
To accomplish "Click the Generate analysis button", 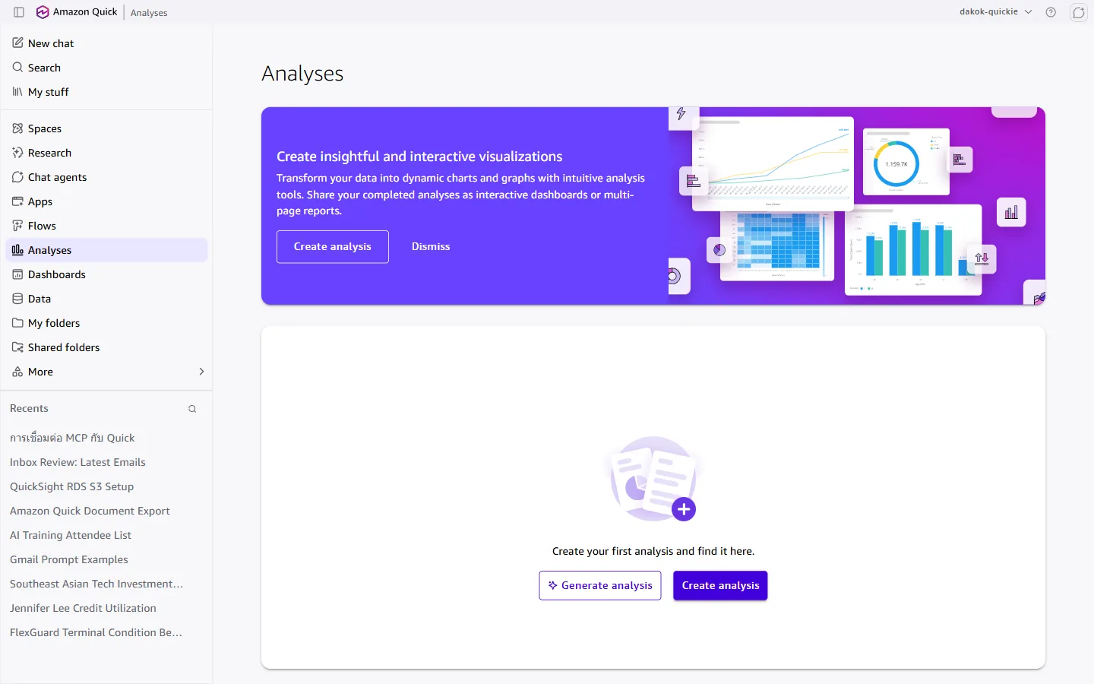I will pos(600,585).
